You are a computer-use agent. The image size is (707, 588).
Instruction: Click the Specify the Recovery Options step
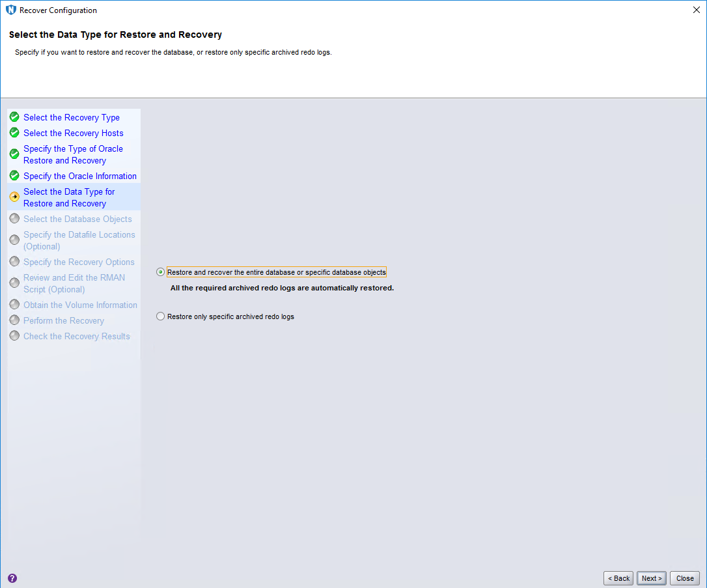[x=79, y=262]
